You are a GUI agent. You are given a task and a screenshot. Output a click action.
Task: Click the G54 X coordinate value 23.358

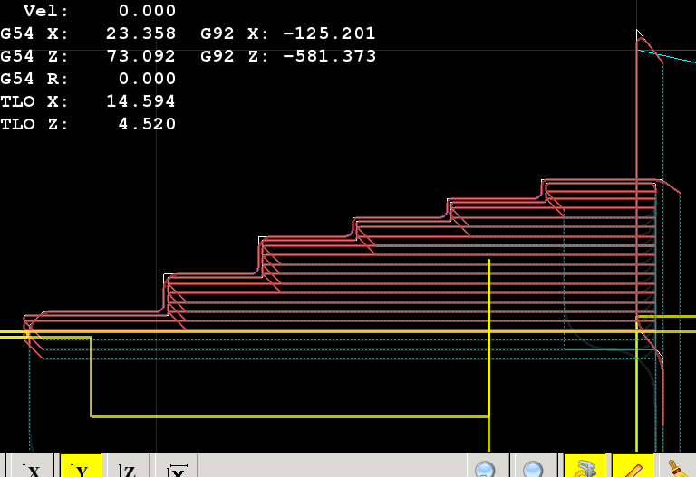pos(147,34)
